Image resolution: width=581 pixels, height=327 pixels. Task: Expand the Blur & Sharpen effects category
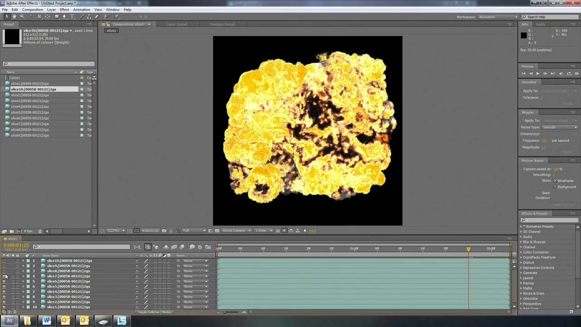(521, 242)
